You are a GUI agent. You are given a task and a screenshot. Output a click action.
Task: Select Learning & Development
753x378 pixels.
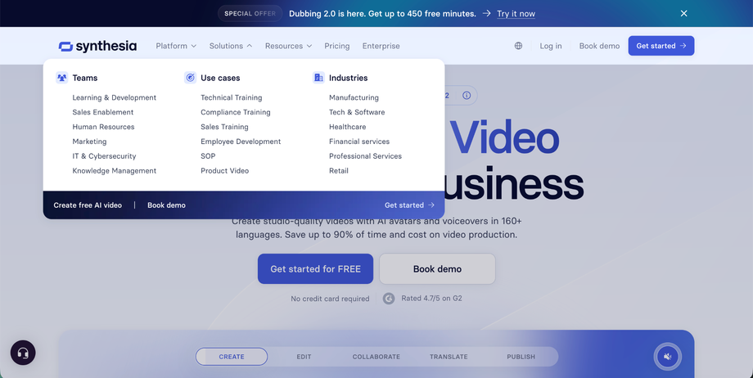(x=115, y=97)
